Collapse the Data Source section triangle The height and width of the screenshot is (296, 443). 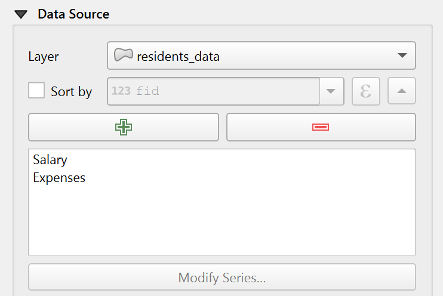pyautogui.click(x=21, y=14)
